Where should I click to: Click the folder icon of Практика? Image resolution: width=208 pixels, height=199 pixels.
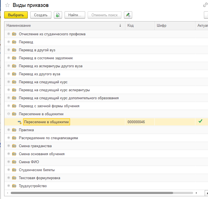click(14, 130)
